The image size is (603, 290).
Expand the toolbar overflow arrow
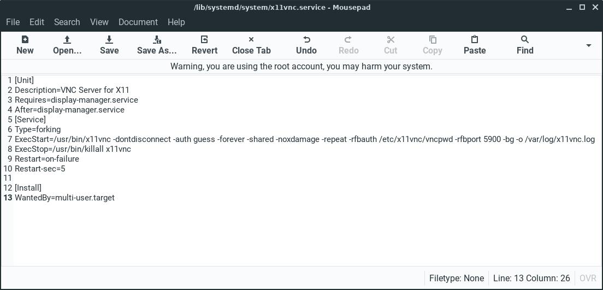pos(588,45)
